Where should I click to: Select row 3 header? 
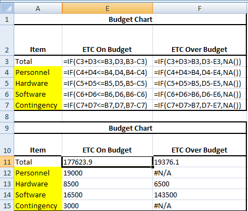click(7, 61)
